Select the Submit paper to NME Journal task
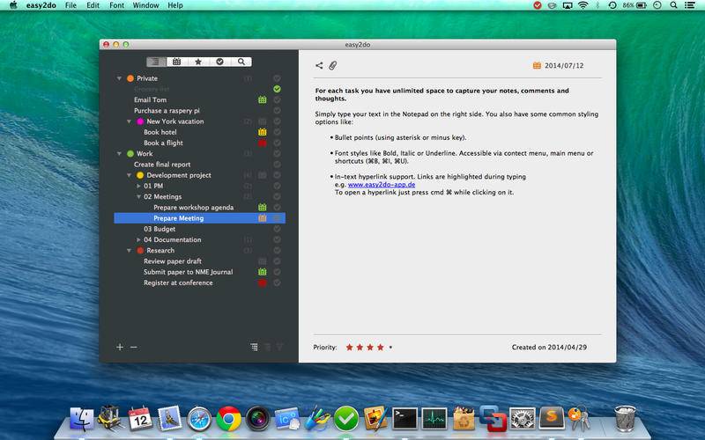The height and width of the screenshot is (440, 705). [200, 272]
